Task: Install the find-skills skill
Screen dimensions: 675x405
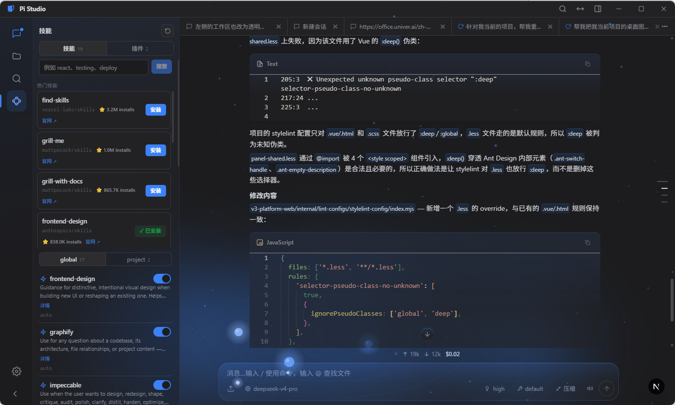Action: pos(156,110)
